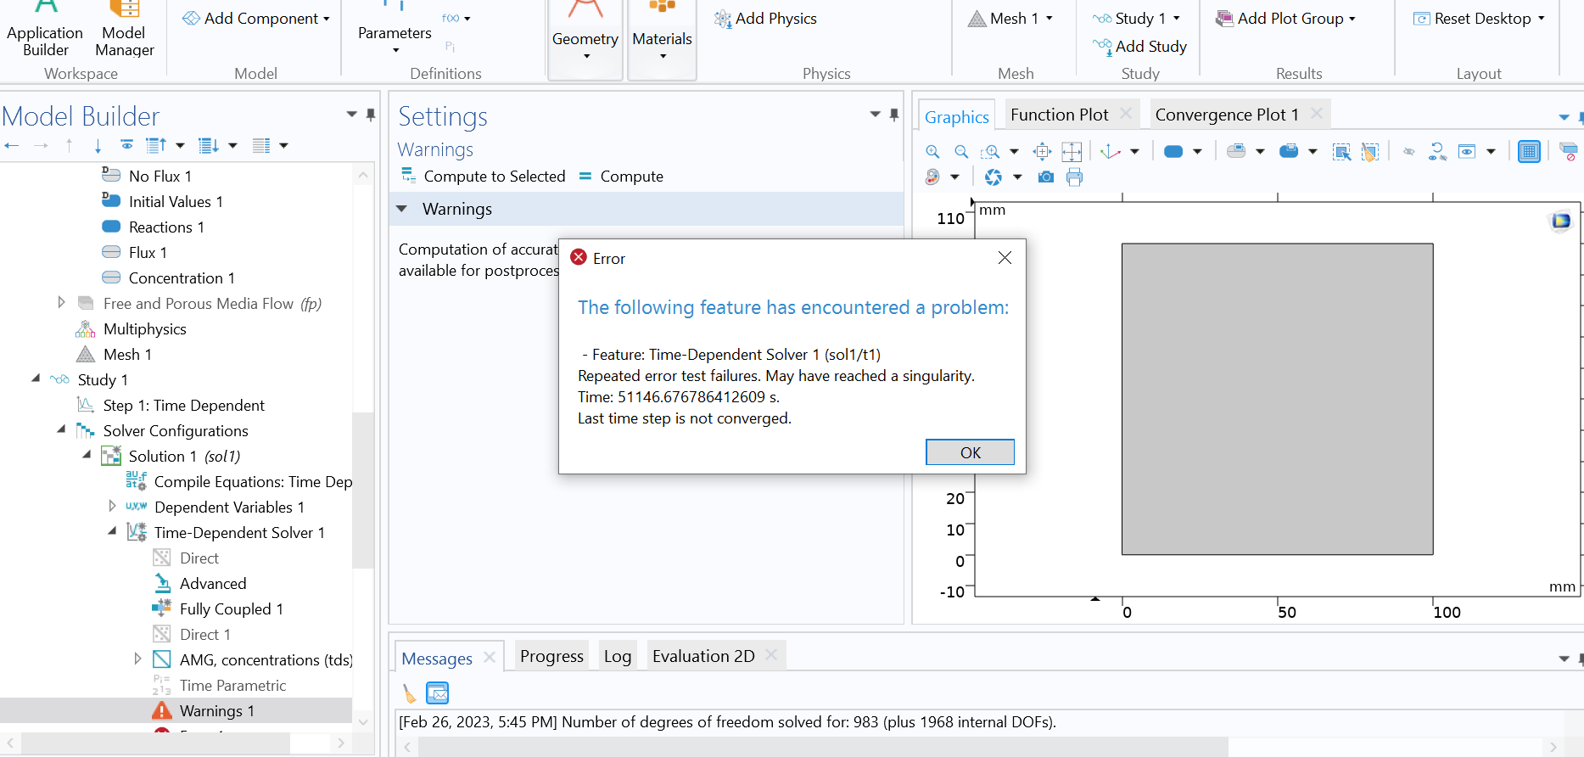Take a snapshot with the camera icon
This screenshot has width=1584, height=757.
1046,177
